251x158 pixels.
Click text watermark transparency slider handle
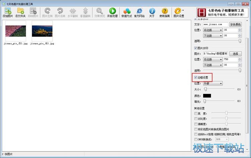pos(240,41)
